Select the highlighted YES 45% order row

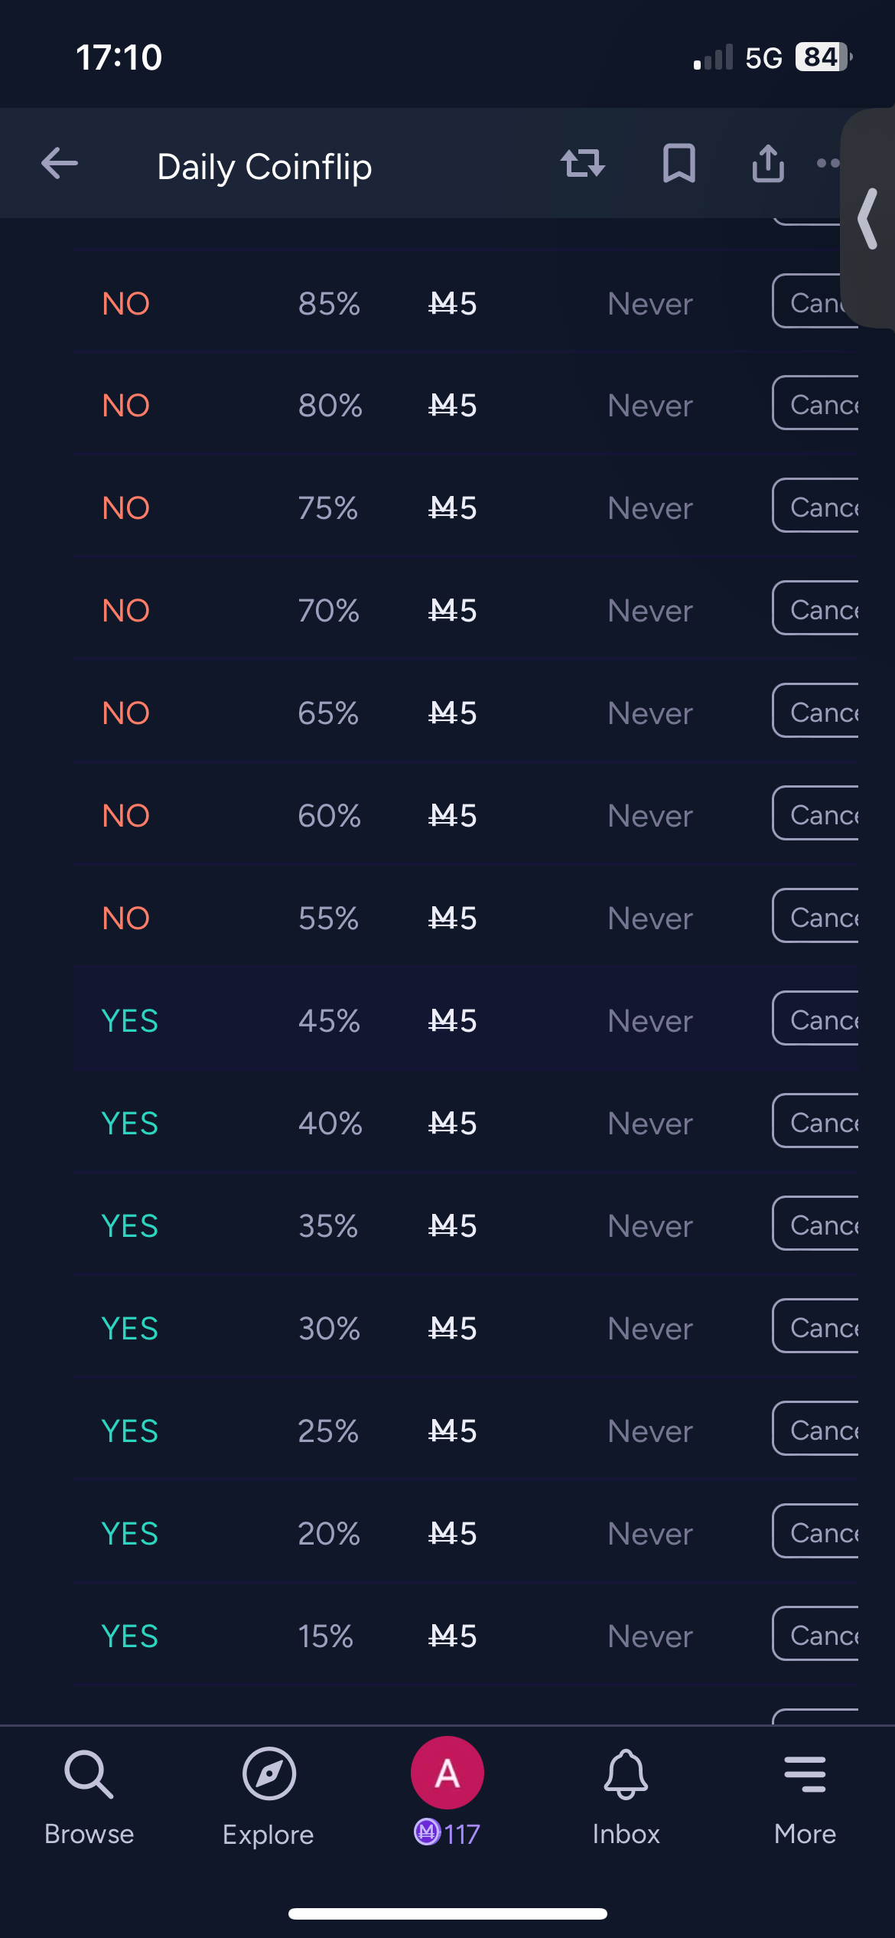coord(382,1020)
